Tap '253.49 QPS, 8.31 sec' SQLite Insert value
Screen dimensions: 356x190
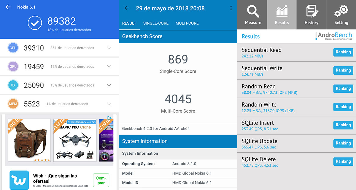(x=260, y=129)
